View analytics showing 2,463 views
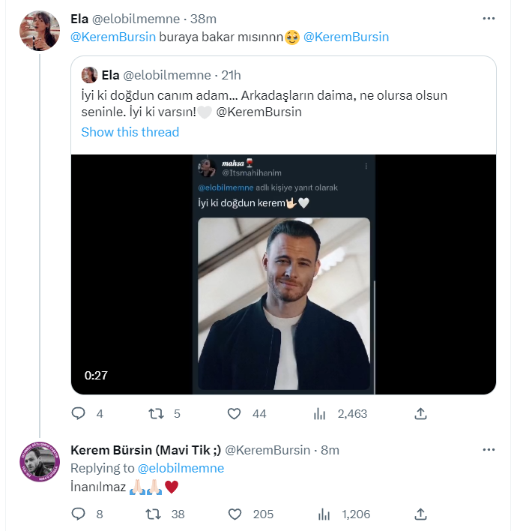This screenshot has width=517, height=531. tap(319, 413)
